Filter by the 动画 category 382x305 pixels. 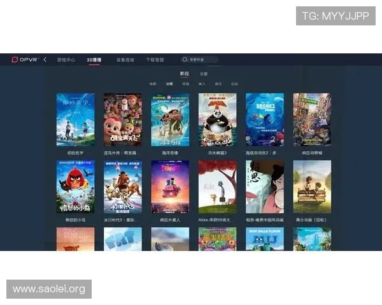pos(169,84)
